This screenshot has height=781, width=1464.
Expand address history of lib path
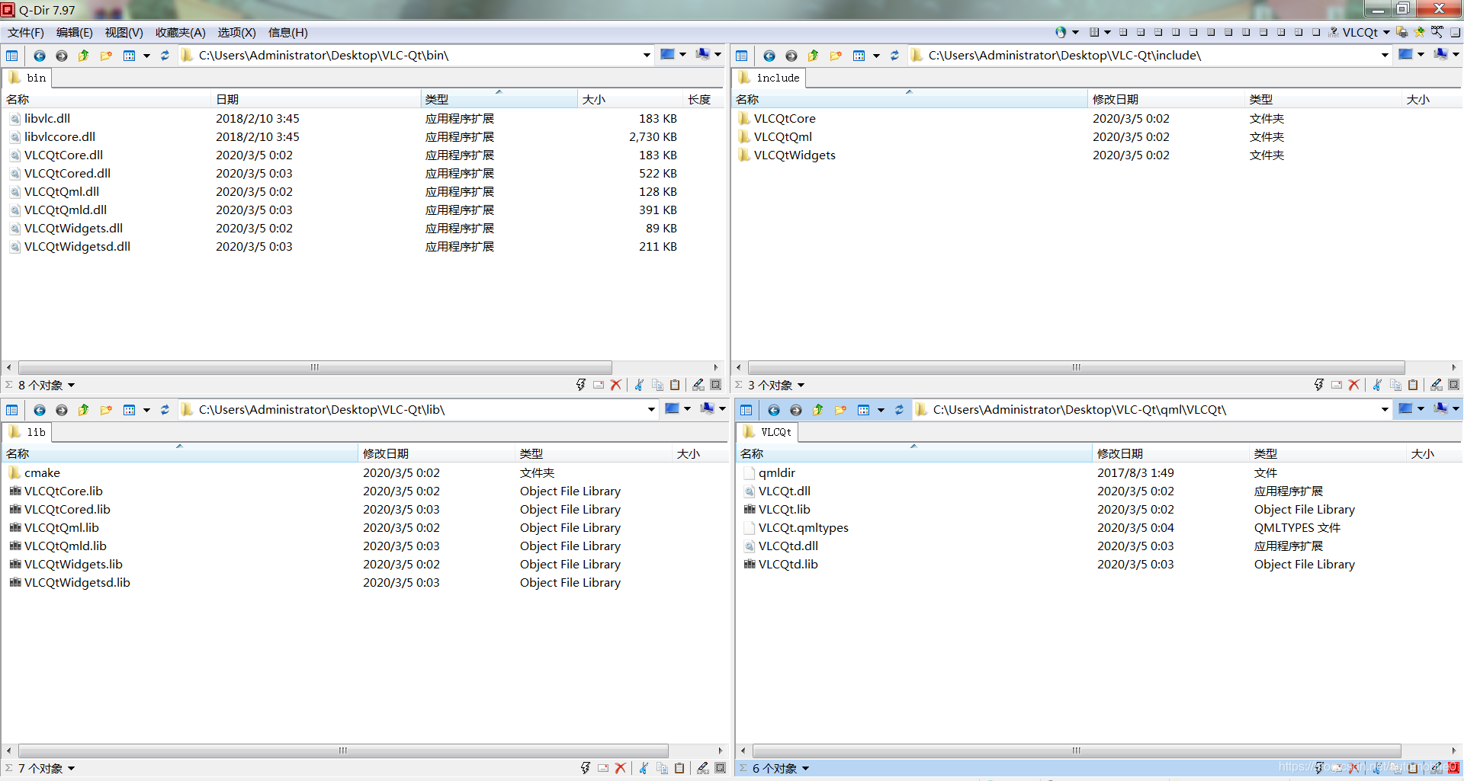pos(651,410)
